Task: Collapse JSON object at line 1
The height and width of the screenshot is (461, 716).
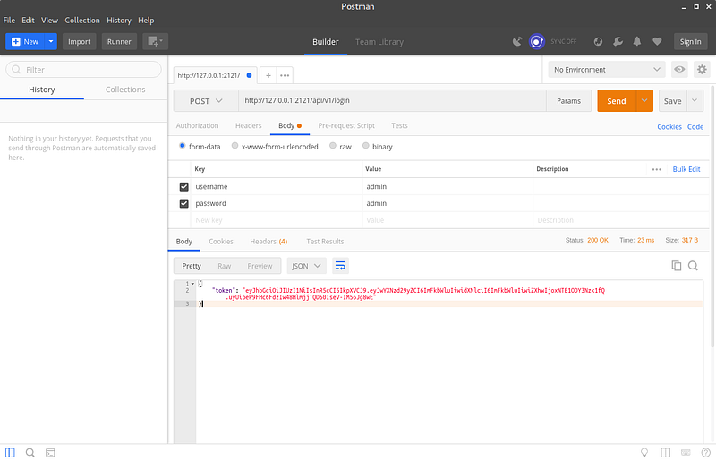Action: 192,284
